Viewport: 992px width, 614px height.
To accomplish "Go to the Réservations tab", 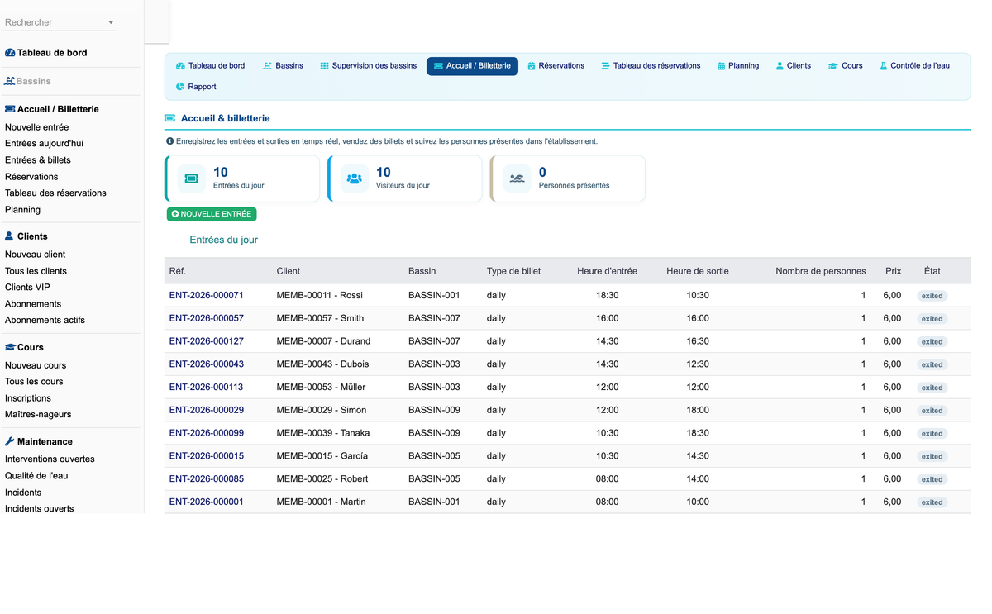I will pyautogui.click(x=556, y=66).
